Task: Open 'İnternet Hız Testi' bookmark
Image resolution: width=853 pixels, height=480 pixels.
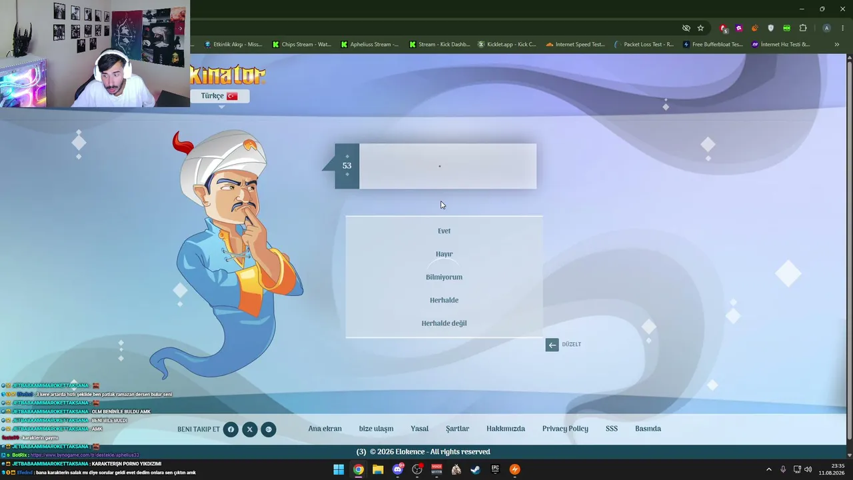Action: click(780, 45)
